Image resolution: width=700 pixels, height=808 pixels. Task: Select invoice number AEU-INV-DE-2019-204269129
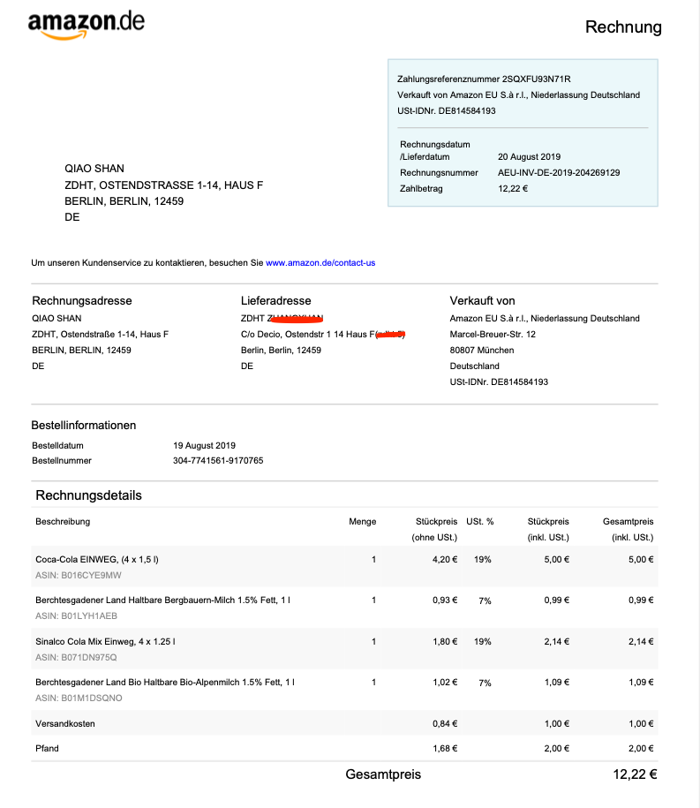click(559, 172)
